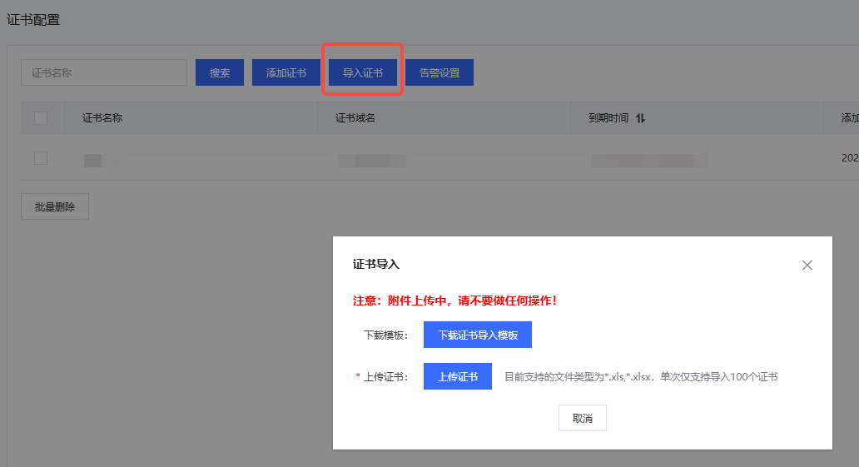Screen dimensions: 859x467
Task: Check the first certificate row checkbox
Action: pos(41,158)
